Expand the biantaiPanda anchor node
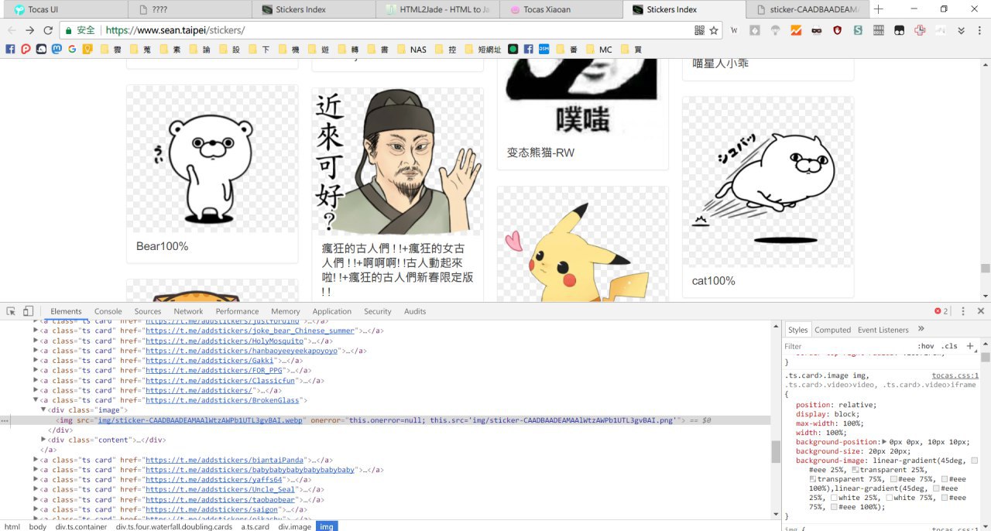The width and height of the screenshot is (991, 531). pyautogui.click(x=36, y=460)
